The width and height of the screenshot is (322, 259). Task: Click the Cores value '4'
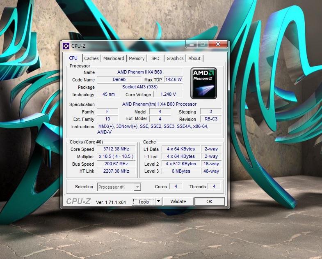coord(176,186)
